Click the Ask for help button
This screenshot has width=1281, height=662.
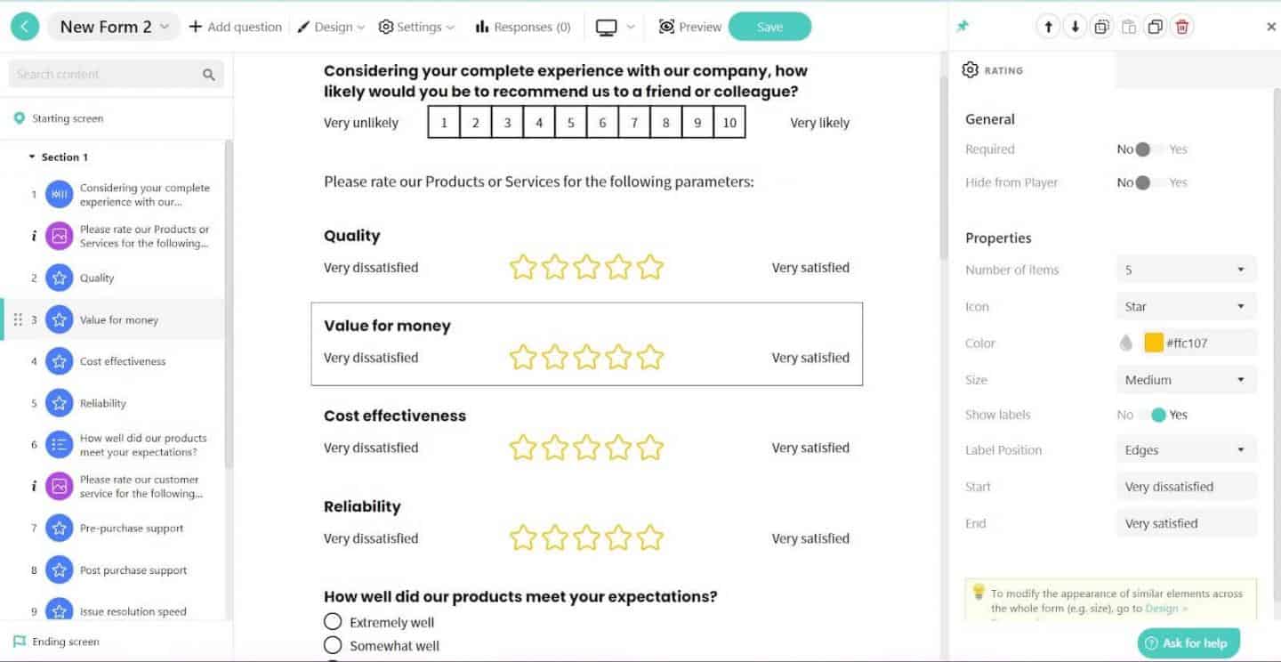[x=1188, y=642]
